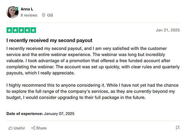Click the second green rating star
The image size is (186, 135).
click(15, 30)
